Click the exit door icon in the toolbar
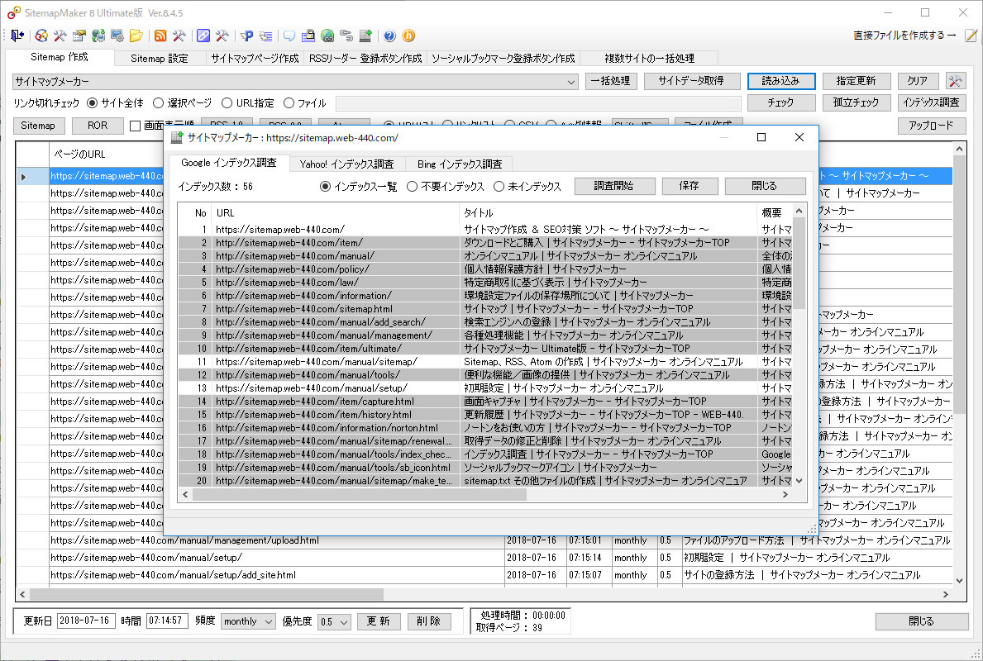 tap(17, 36)
